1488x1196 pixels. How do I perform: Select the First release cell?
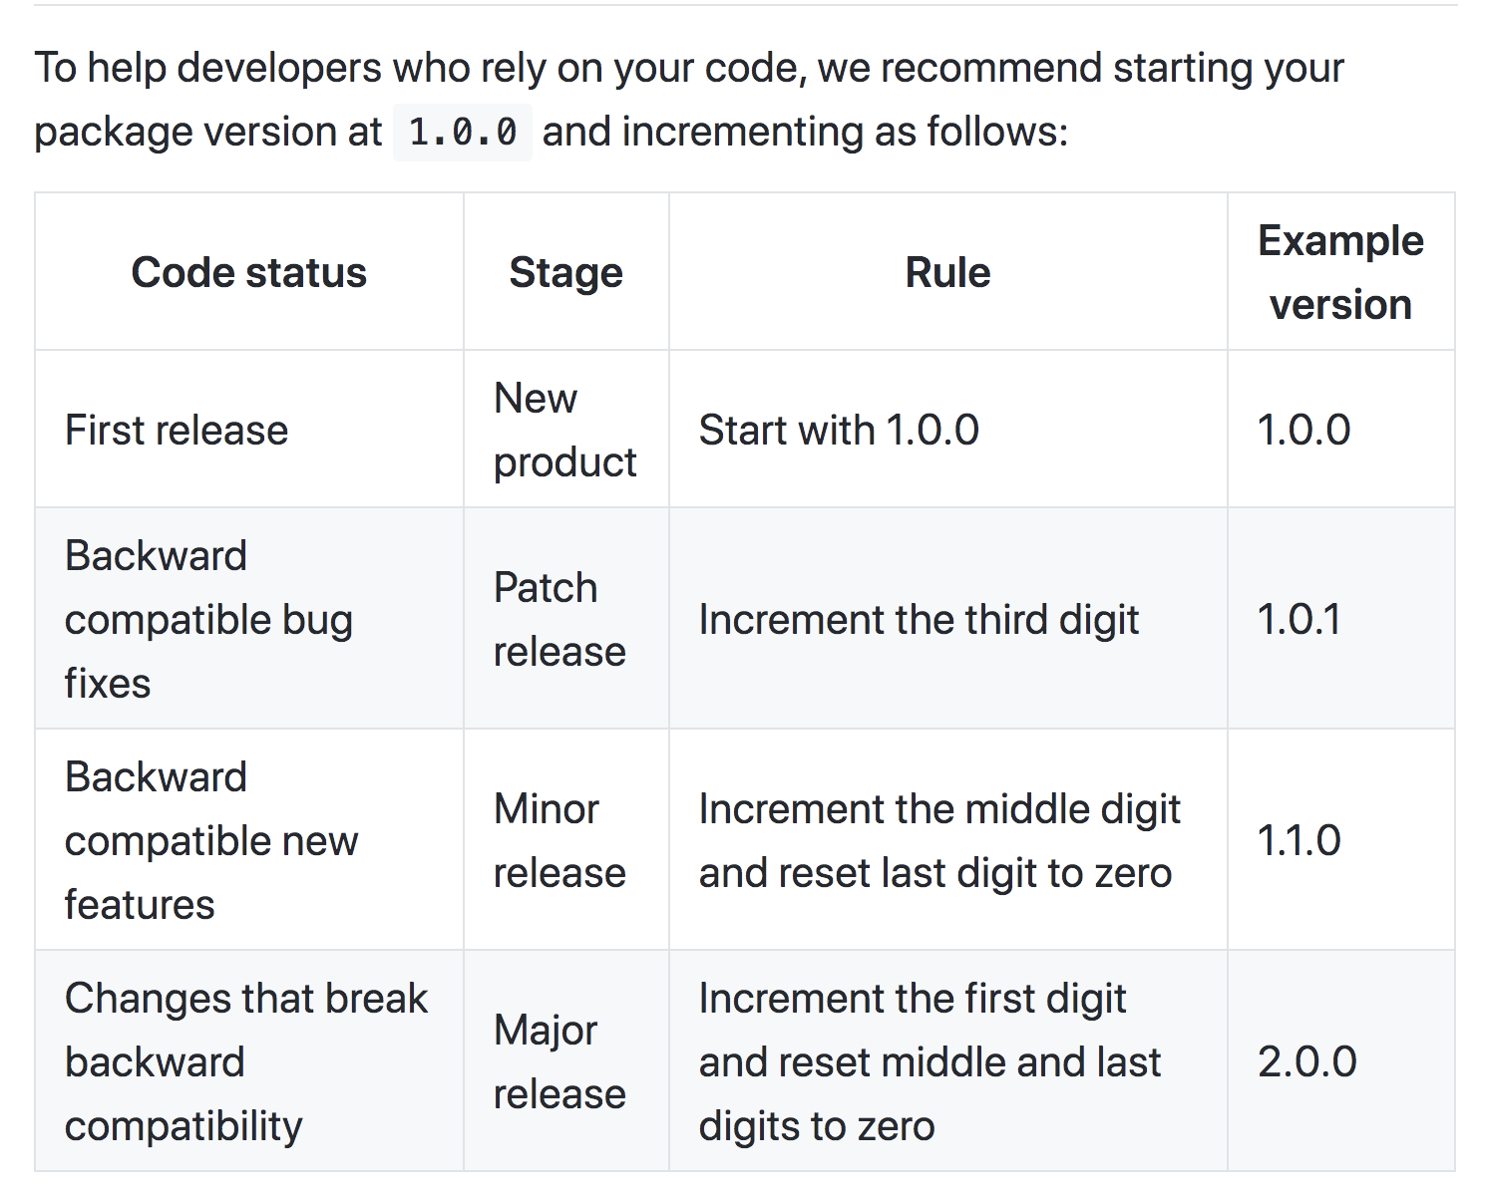tap(249, 430)
